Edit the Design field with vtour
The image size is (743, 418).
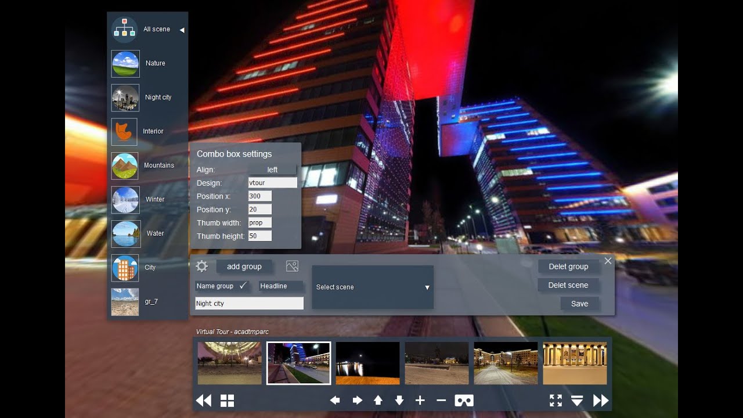point(272,183)
